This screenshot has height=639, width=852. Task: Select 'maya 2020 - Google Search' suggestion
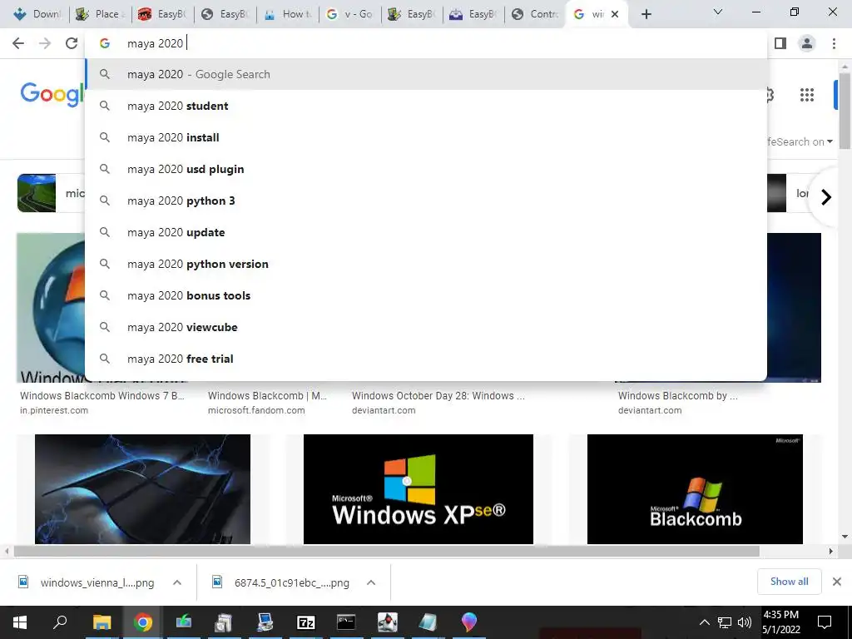[x=426, y=74]
